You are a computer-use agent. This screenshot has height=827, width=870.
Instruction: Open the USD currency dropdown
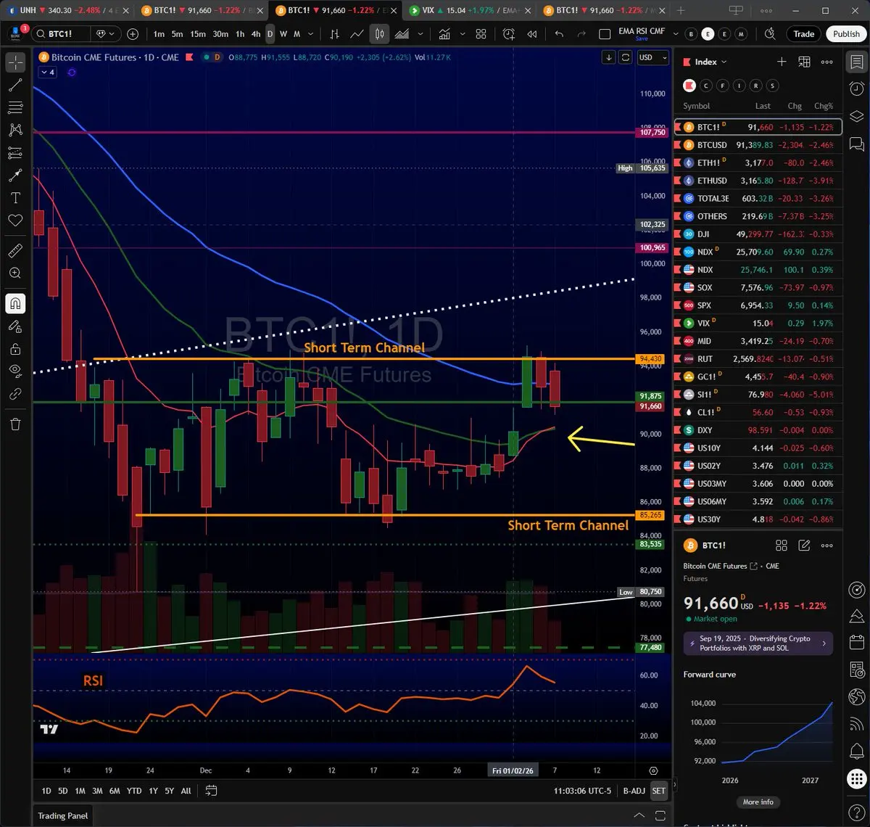tap(652, 57)
